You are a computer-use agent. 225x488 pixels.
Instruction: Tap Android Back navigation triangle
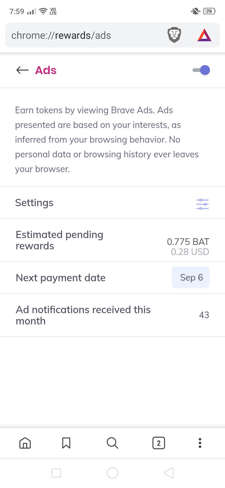[x=169, y=473]
